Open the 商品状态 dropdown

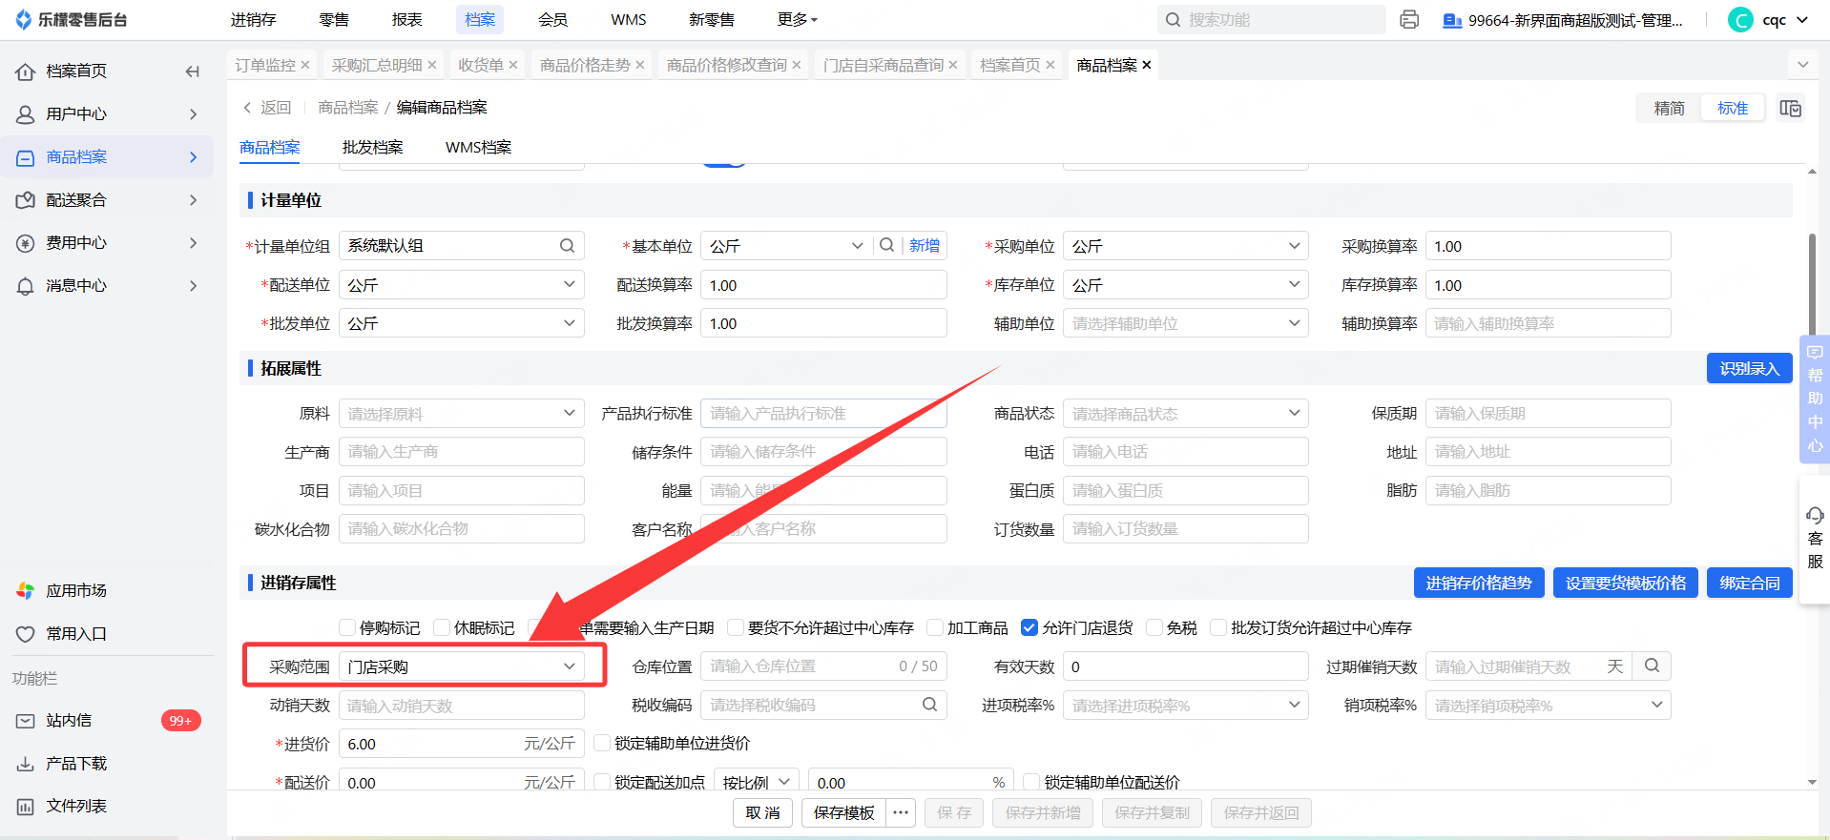(1185, 414)
